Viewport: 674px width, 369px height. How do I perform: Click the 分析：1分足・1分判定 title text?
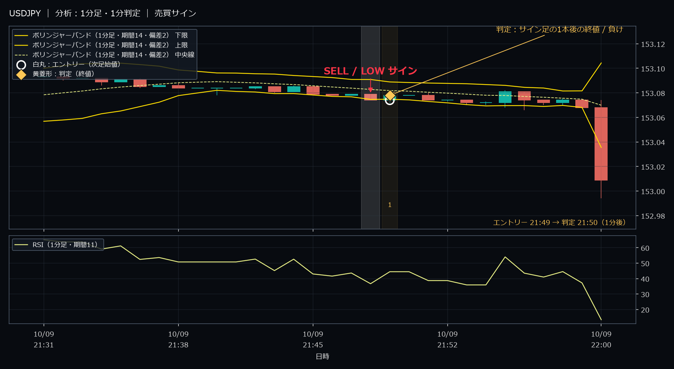pos(98,13)
